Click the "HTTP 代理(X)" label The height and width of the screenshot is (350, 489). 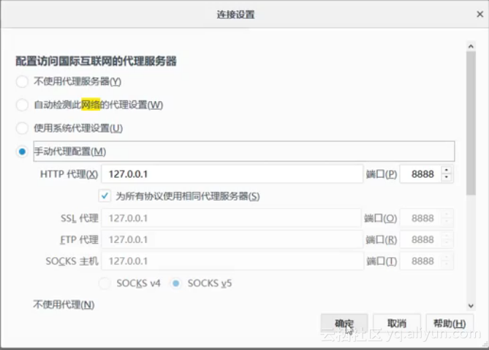pyautogui.click(x=69, y=174)
